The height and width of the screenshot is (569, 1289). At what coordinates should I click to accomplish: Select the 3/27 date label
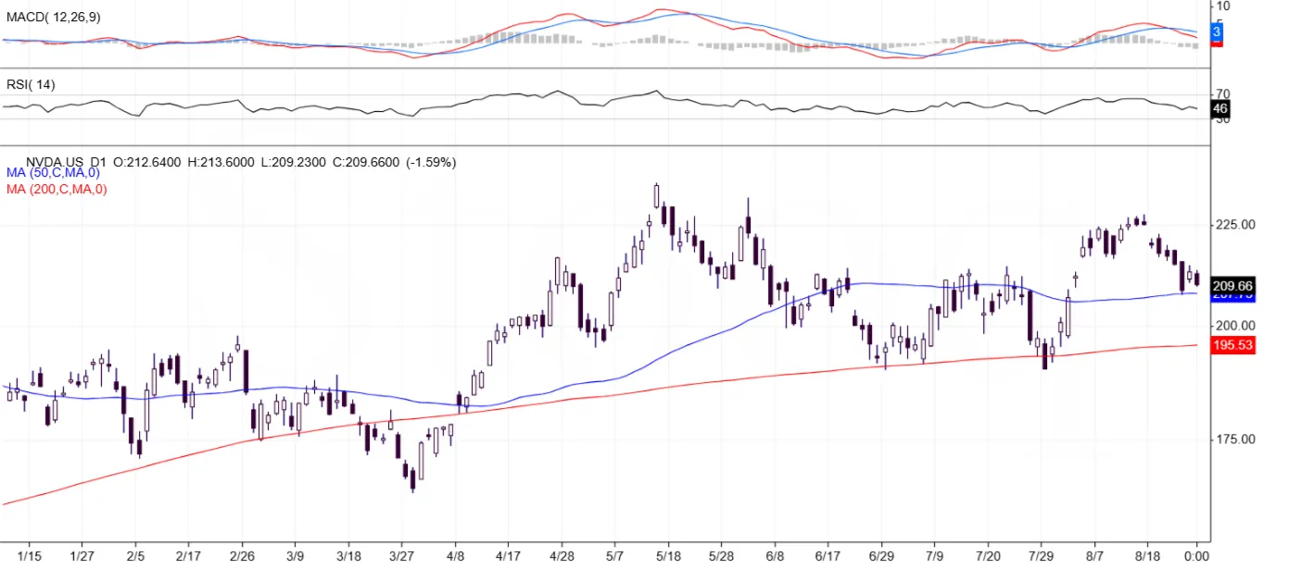tap(401, 555)
